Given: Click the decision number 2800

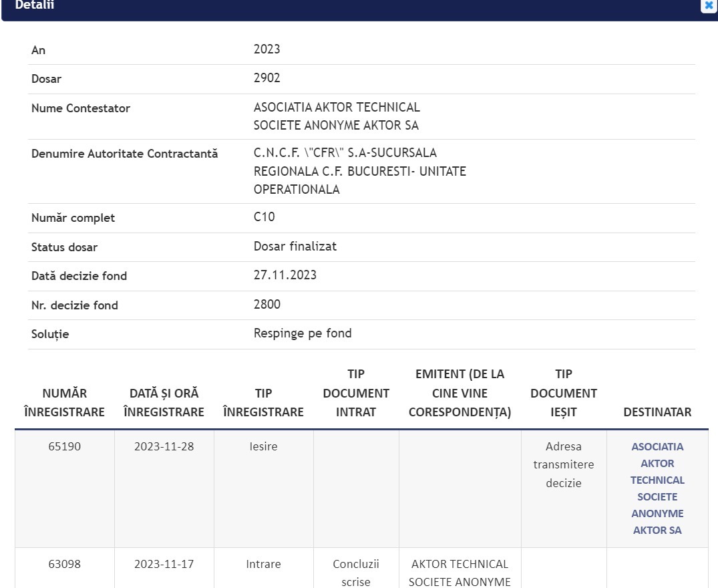Looking at the screenshot, I should 267,305.
